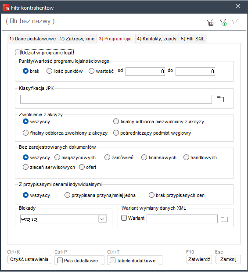Viewport: 248px width, 272px height.
Task: Switch to Dane podstawowe tab
Action: pos(32,39)
